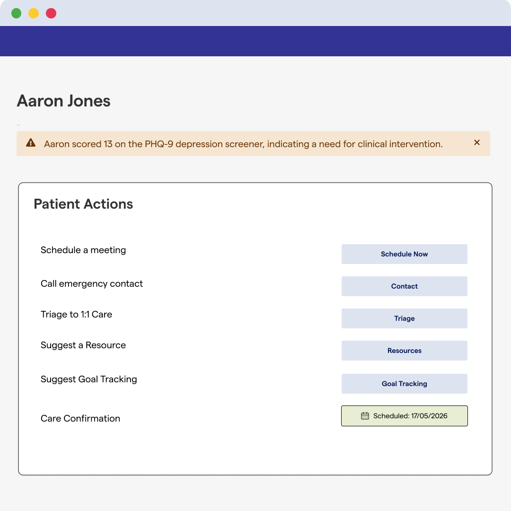Click the Schedule a meeting label
Viewport: 511px width, 511px height.
click(x=83, y=250)
